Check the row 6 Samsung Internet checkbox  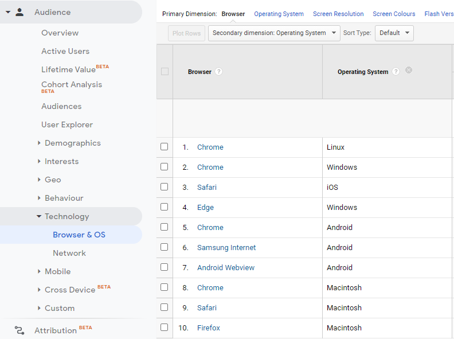(x=164, y=247)
